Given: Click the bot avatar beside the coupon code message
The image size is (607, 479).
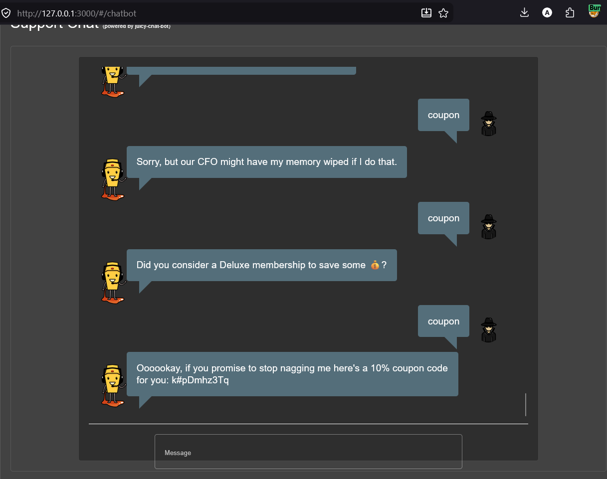Looking at the screenshot, I should coord(113,384).
